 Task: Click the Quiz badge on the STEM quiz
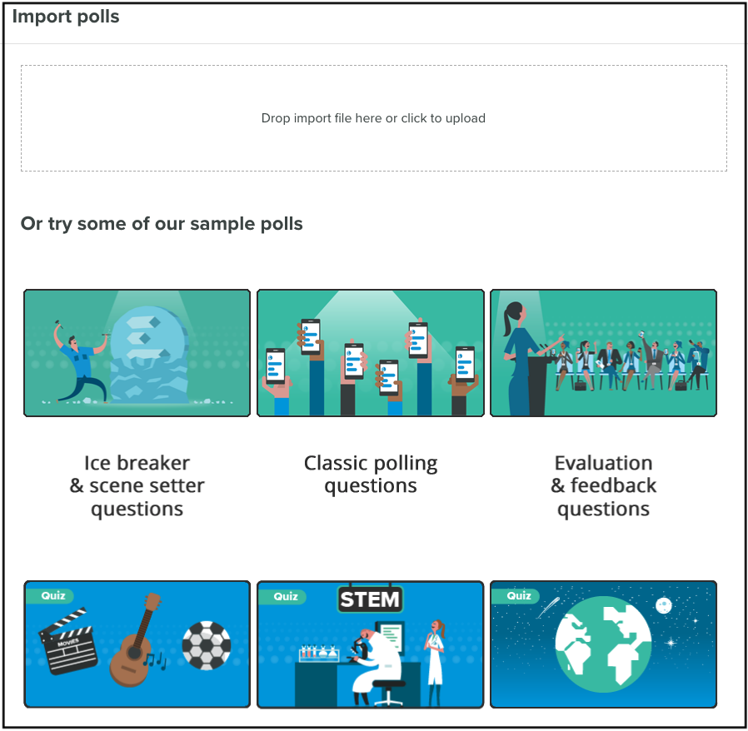283,596
